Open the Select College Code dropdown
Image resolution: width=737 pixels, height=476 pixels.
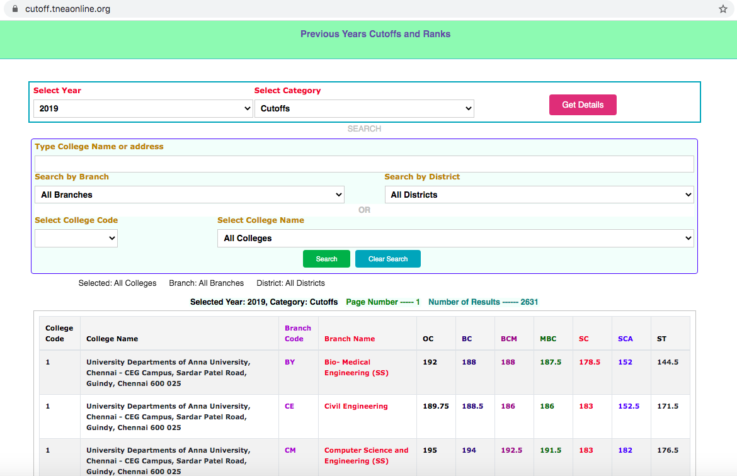[76, 238]
